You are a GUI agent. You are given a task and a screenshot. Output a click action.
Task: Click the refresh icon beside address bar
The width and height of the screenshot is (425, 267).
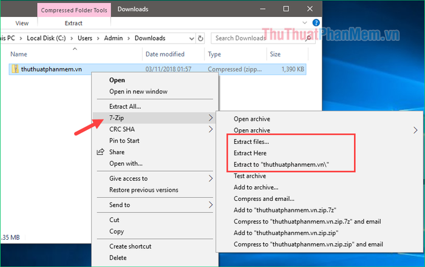(x=200, y=38)
